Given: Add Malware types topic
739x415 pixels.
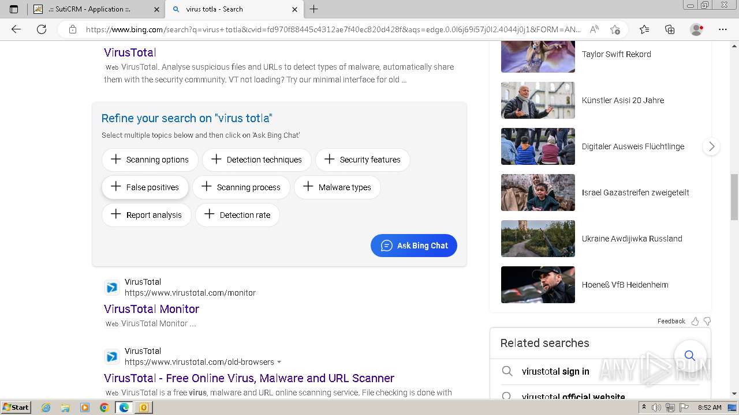Looking at the screenshot, I should 337,187.
